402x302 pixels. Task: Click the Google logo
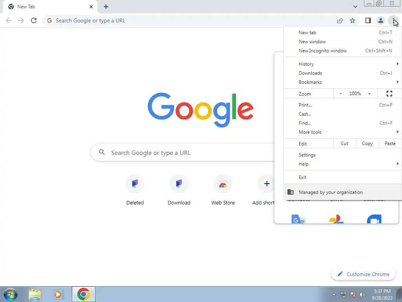point(201,110)
